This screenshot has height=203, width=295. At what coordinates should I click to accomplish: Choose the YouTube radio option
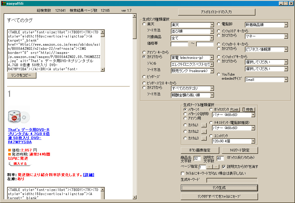[219, 74]
